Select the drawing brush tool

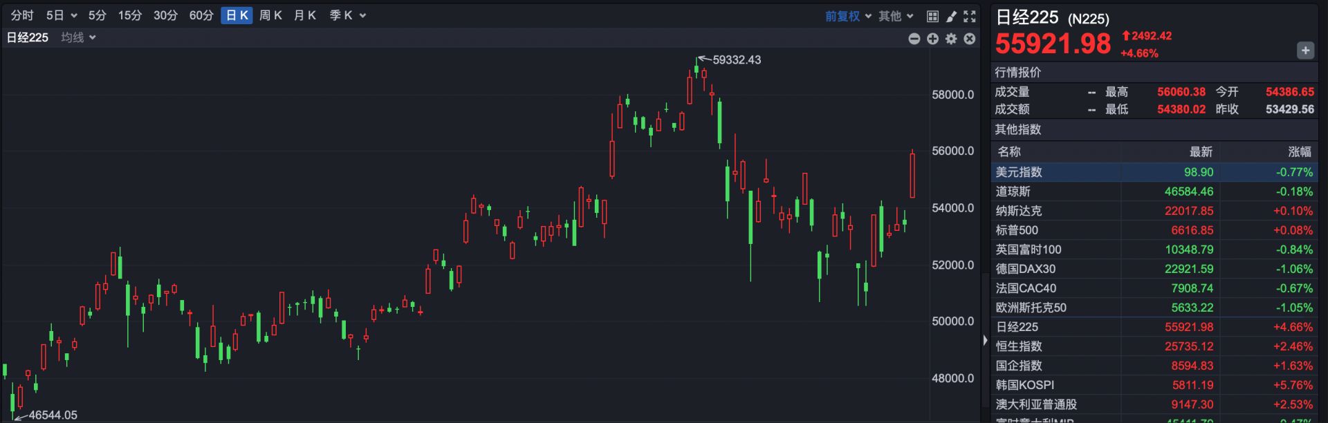pyautogui.click(x=951, y=16)
